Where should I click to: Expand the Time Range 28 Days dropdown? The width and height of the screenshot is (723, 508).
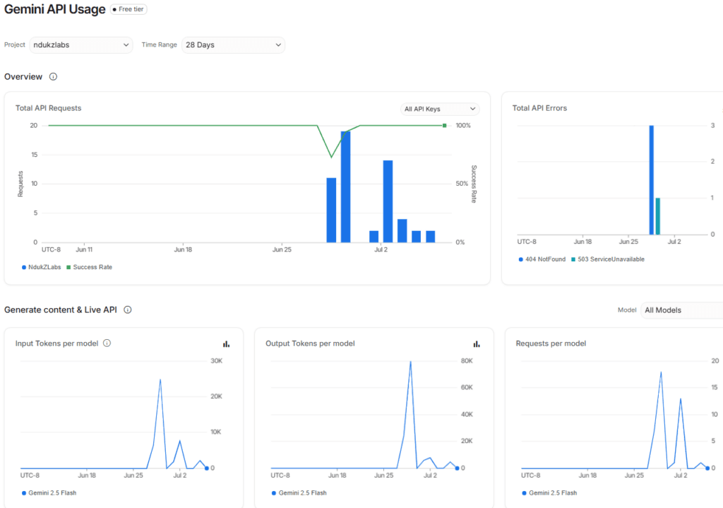tap(233, 45)
